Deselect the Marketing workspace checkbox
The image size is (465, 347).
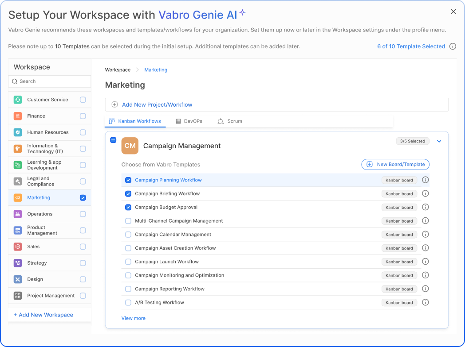click(83, 198)
